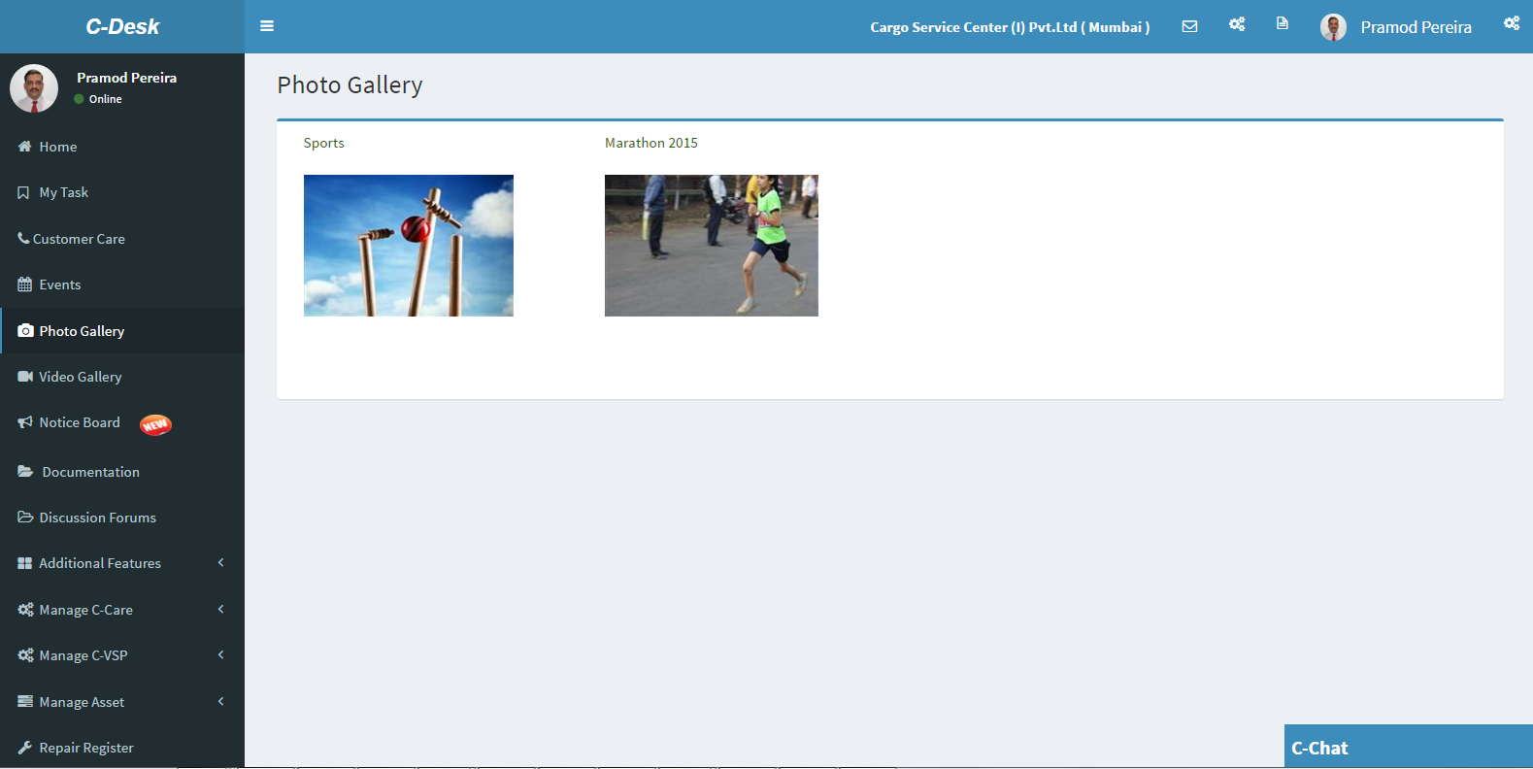Click the My Task bookmark icon
This screenshot has height=769, width=1533.
point(23,193)
